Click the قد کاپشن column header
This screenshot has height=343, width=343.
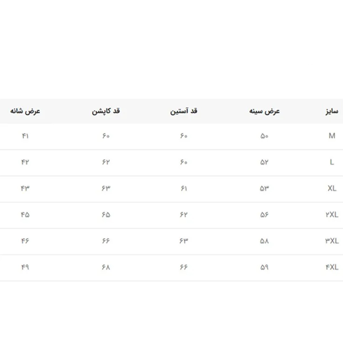tap(106, 111)
